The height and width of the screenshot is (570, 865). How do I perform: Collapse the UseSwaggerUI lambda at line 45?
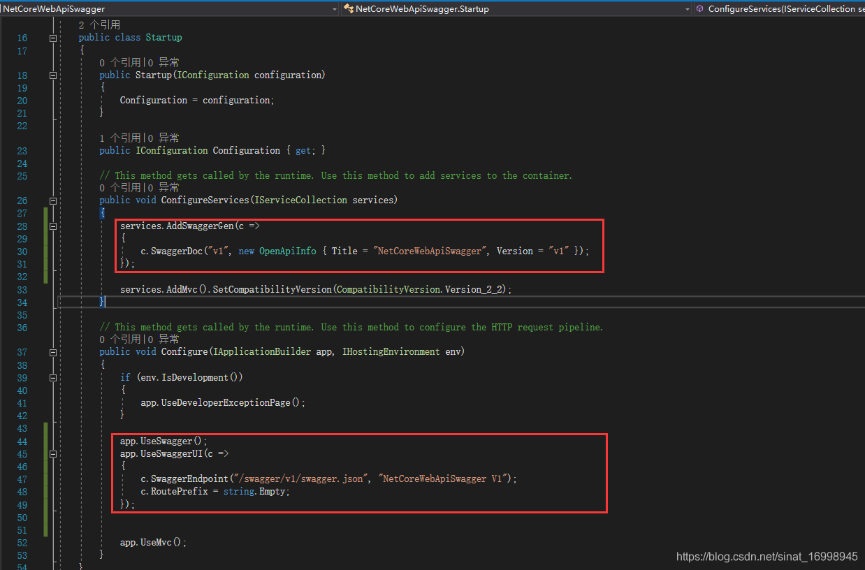53,453
